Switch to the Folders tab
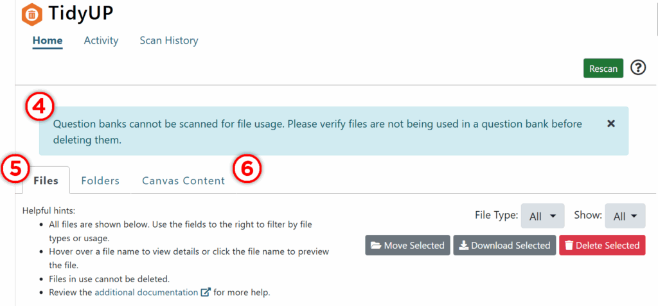Viewport: 658px width, 306px height. 100,181
